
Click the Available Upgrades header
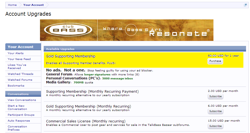(145, 49)
